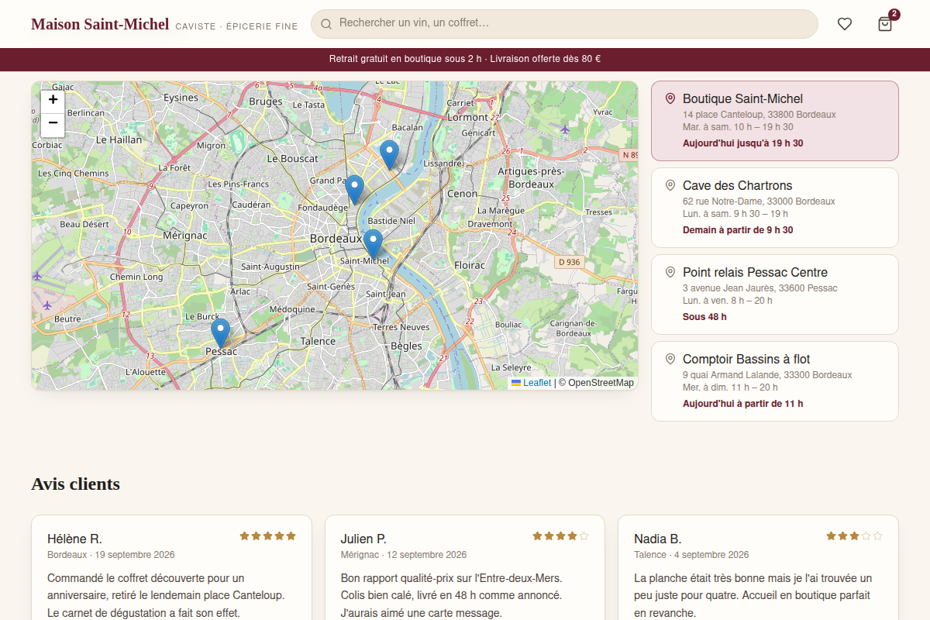Click the 'Mérignac' label on the map
The height and width of the screenshot is (620, 930).
(x=185, y=235)
